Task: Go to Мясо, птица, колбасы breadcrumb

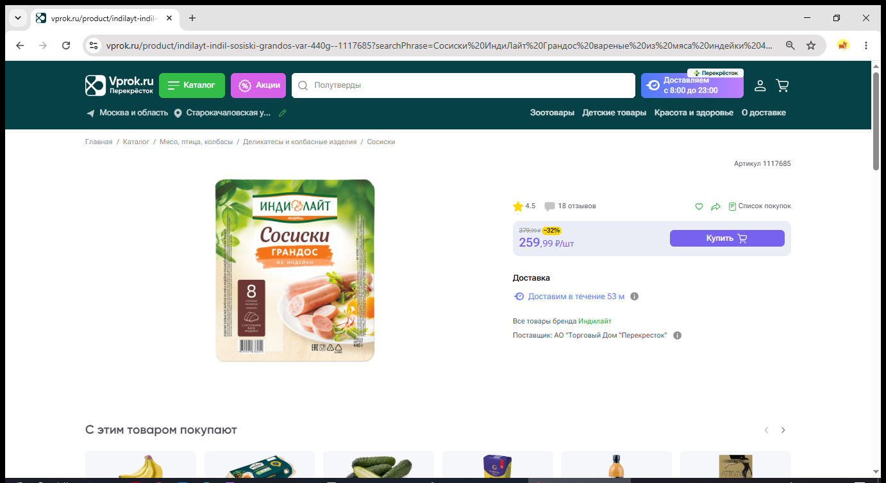Action: click(196, 142)
